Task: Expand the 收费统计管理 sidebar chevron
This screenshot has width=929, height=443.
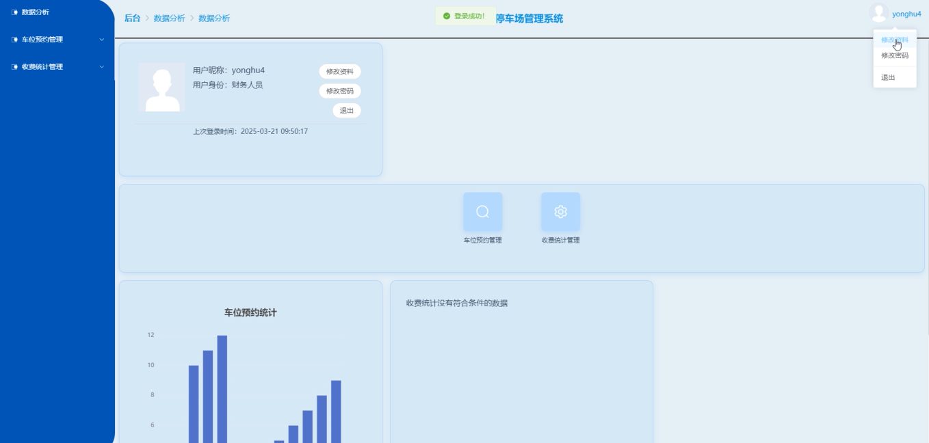Action: [102, 67]
